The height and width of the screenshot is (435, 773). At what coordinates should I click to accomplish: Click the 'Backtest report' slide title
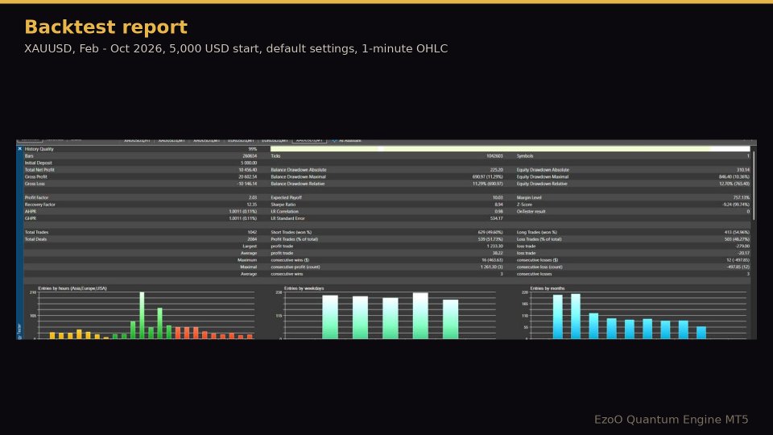(106, 27)
